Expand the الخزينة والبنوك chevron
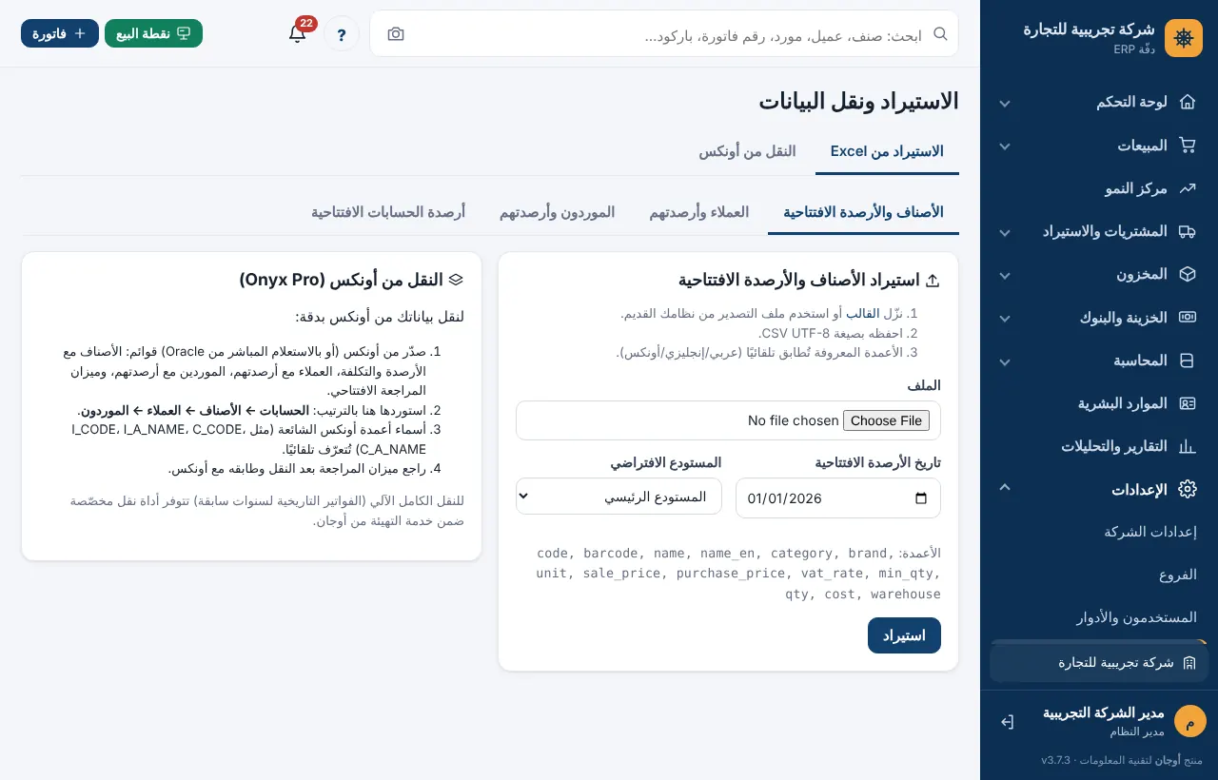This screenshot has width=1218, height=780. click(1005, 318)
